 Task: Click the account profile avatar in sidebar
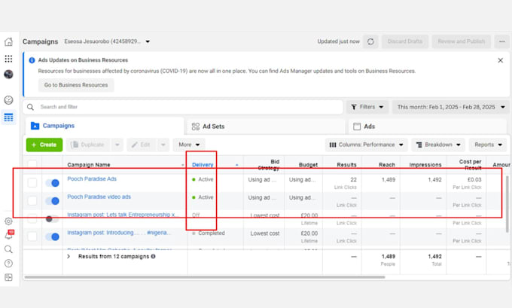8,75
